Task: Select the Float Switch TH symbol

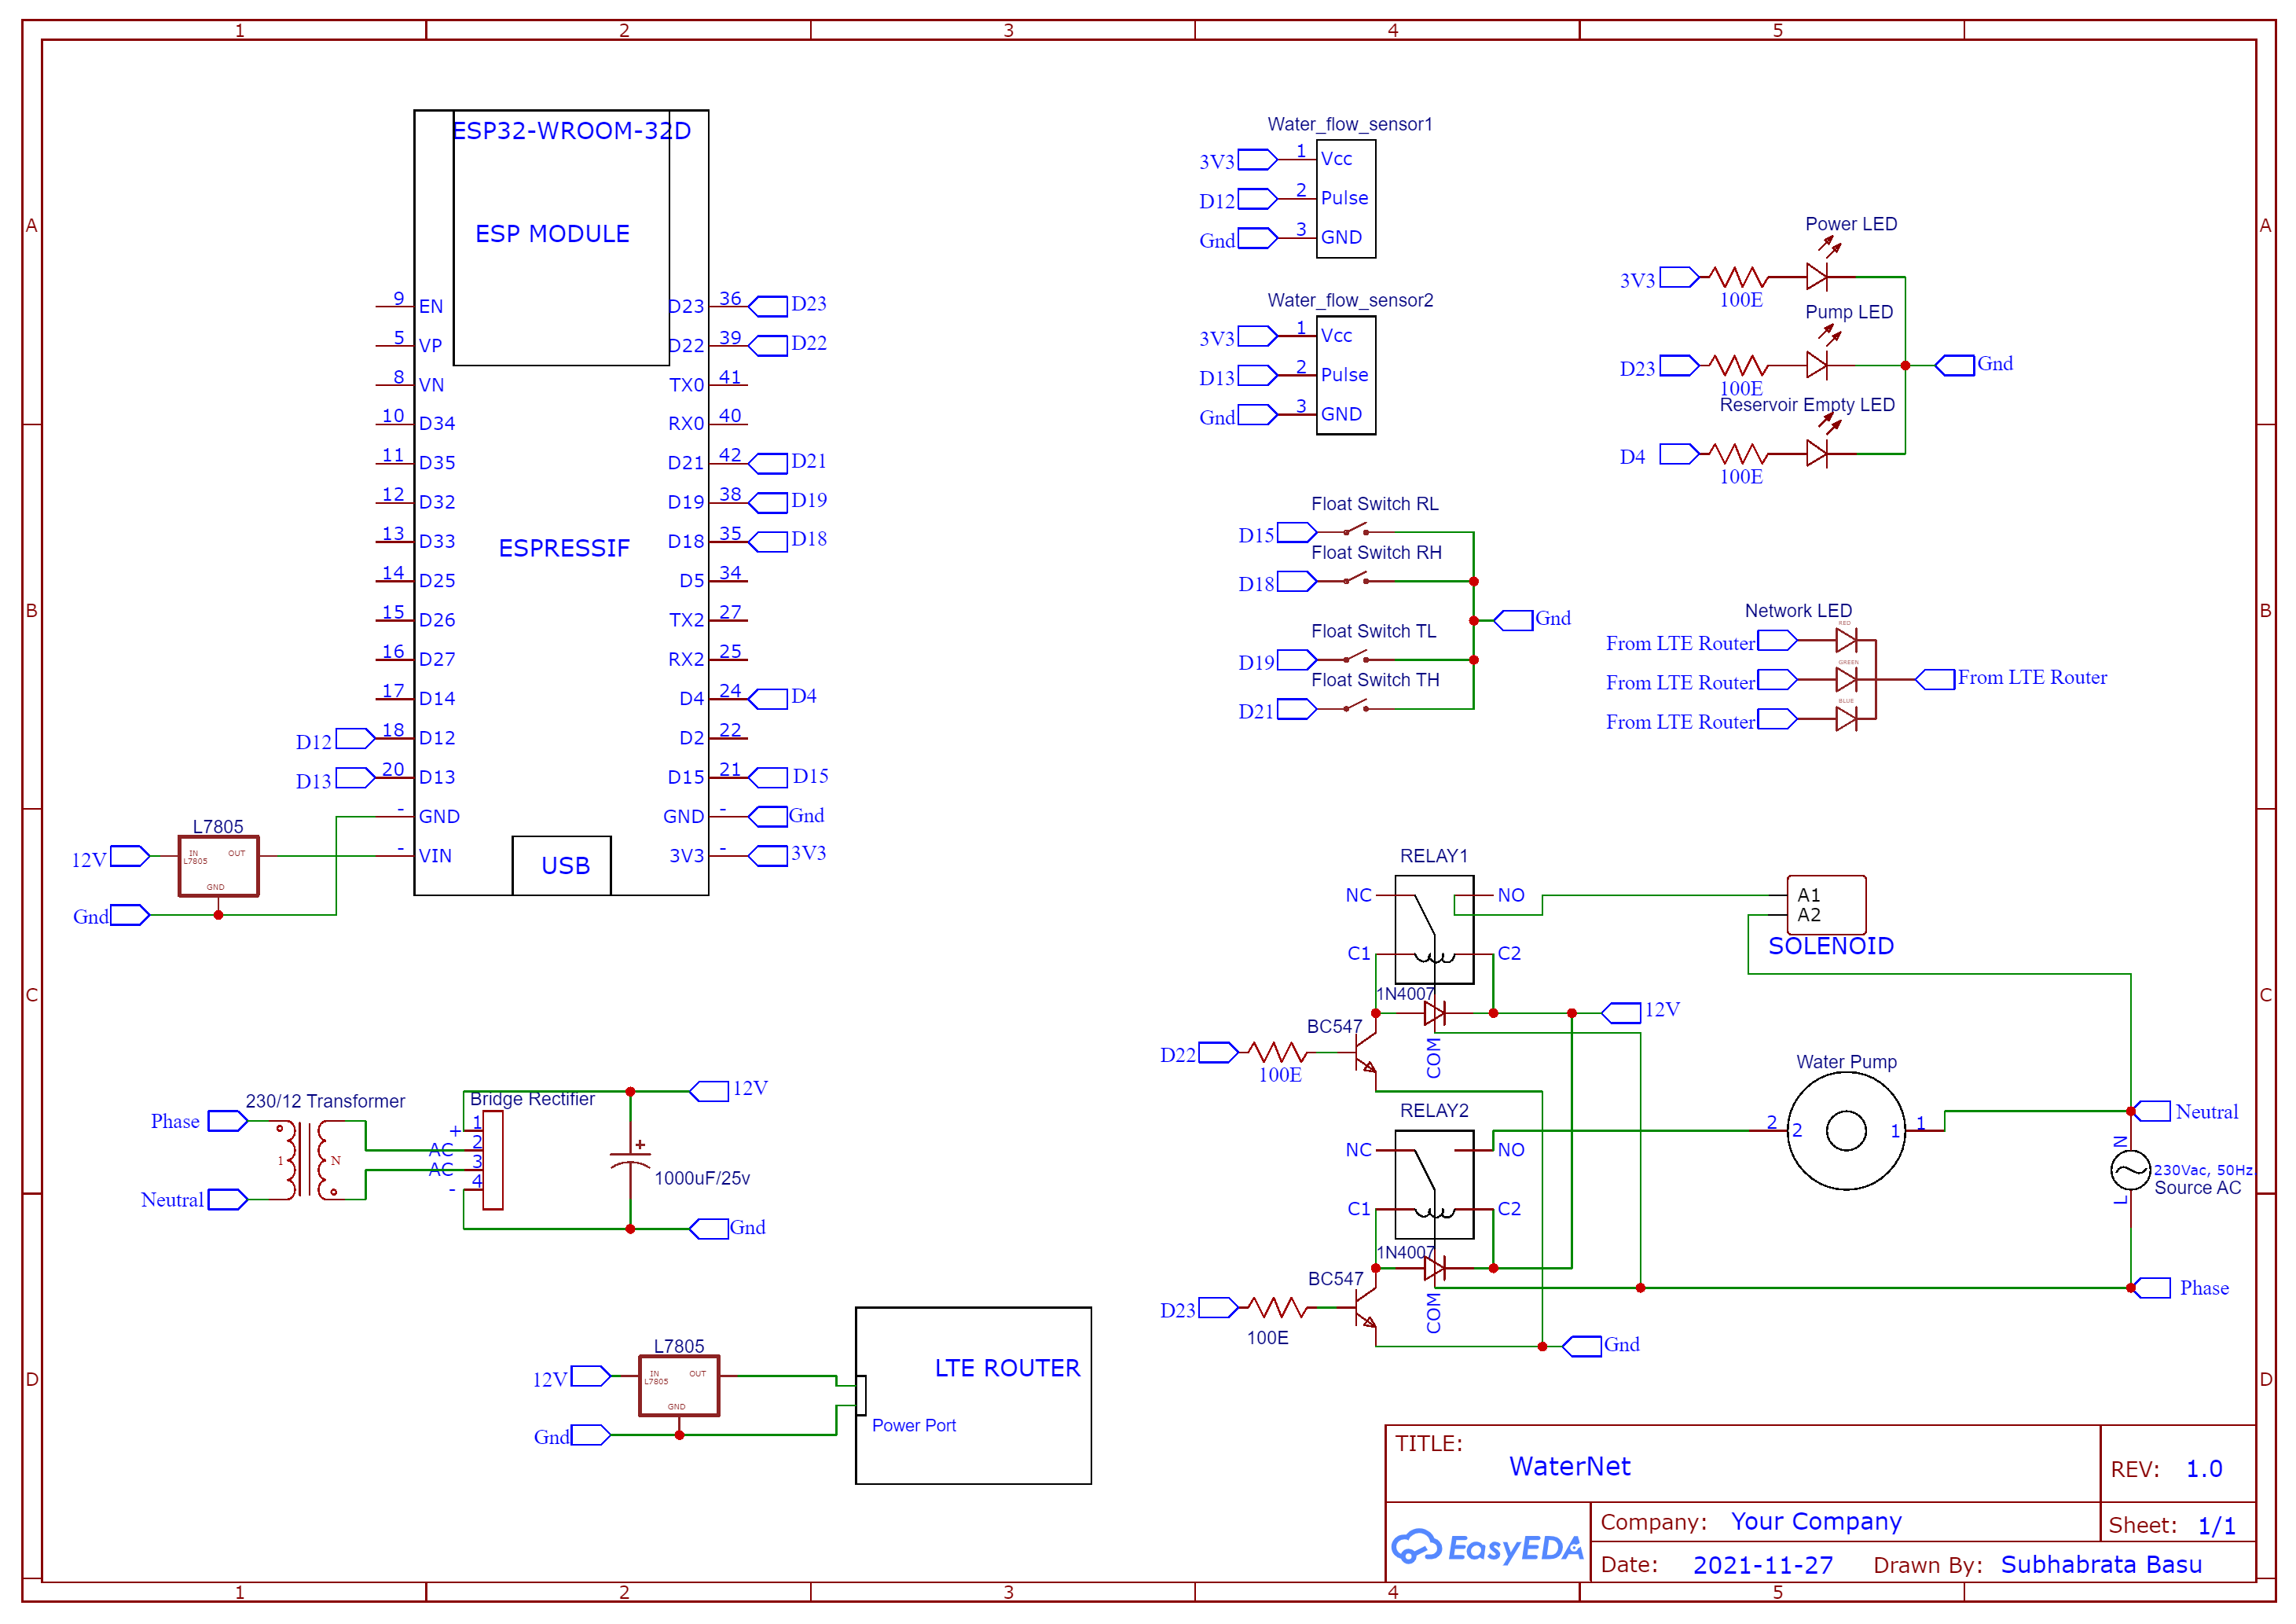Action: 1356,707
